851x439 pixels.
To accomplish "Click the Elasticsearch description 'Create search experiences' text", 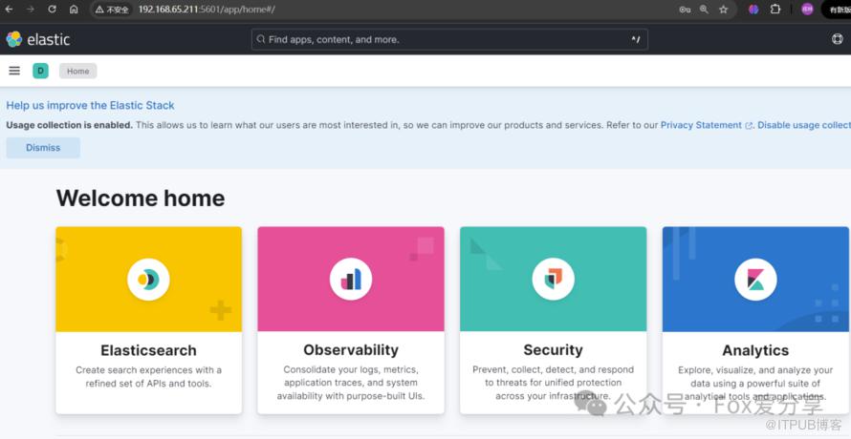I will click(x=149, y=377).
